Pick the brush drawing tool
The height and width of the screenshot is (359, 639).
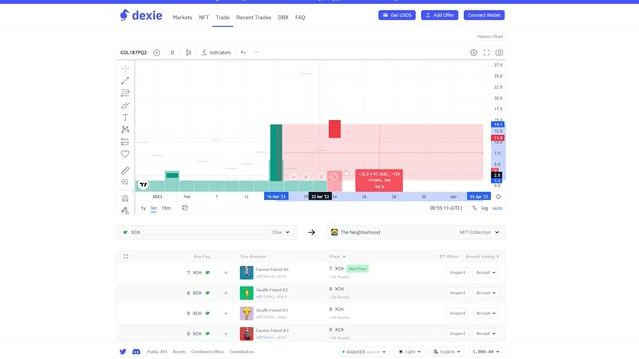click(x=125, y=105)
